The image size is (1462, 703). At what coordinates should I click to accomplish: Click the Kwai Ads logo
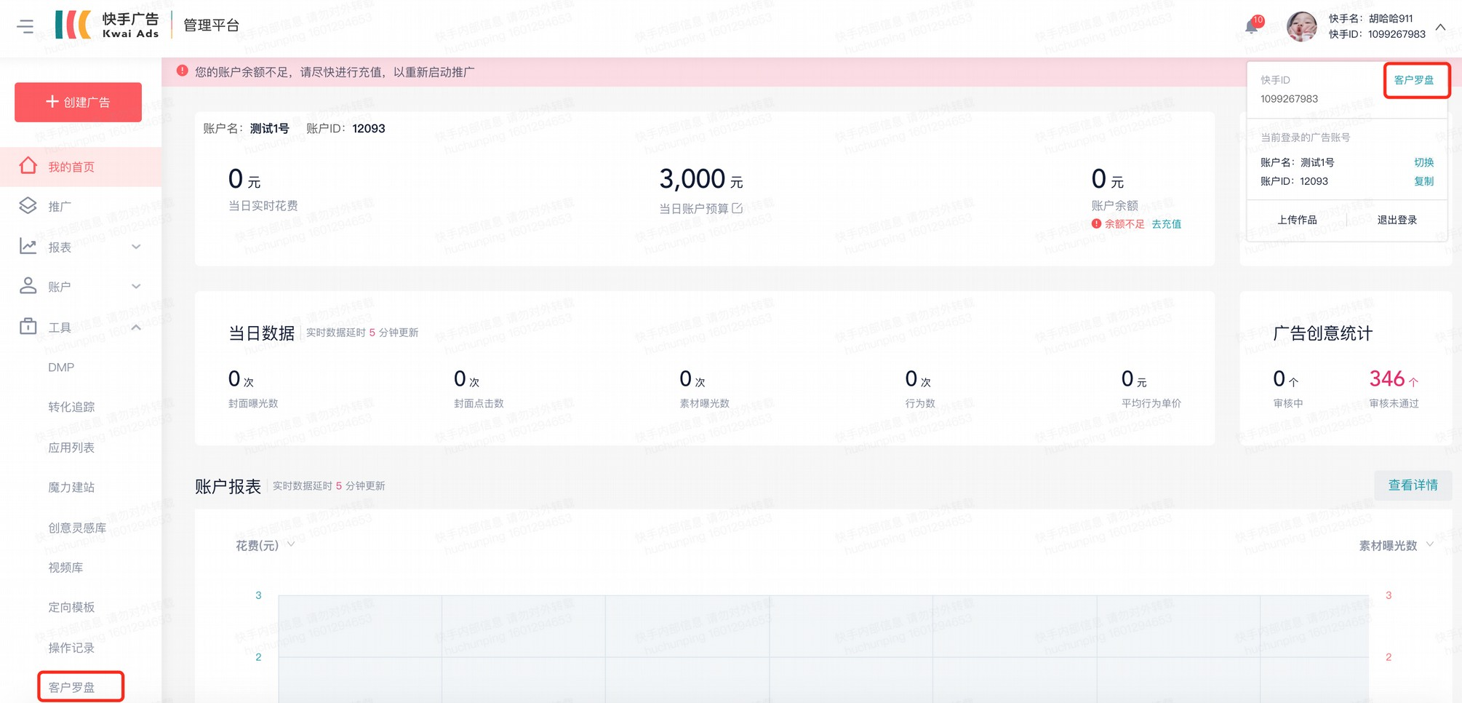point(108,25)
